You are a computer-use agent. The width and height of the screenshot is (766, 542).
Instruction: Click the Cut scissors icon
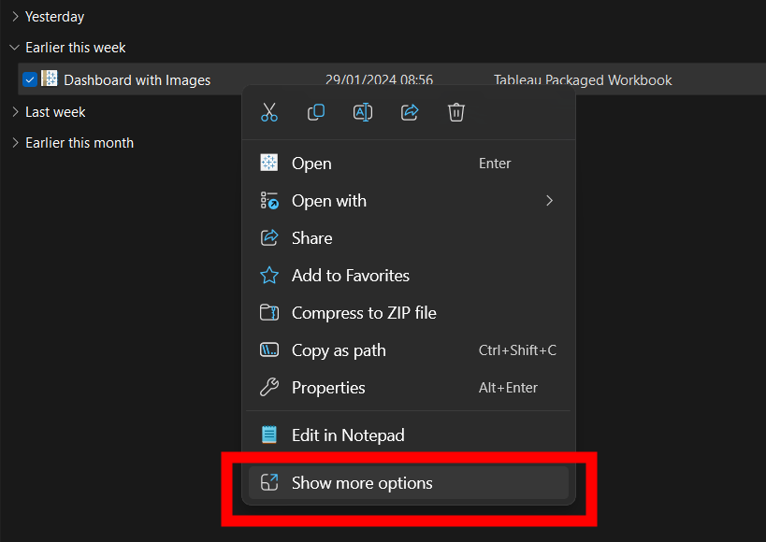[x=269, y=112]
